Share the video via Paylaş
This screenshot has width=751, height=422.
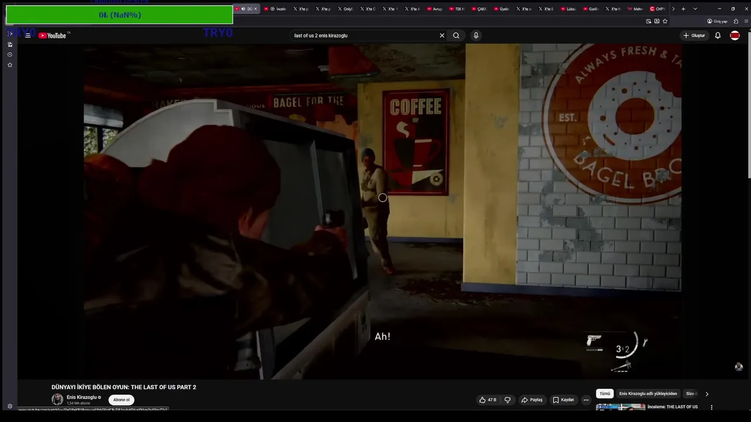tap(532, 400)
